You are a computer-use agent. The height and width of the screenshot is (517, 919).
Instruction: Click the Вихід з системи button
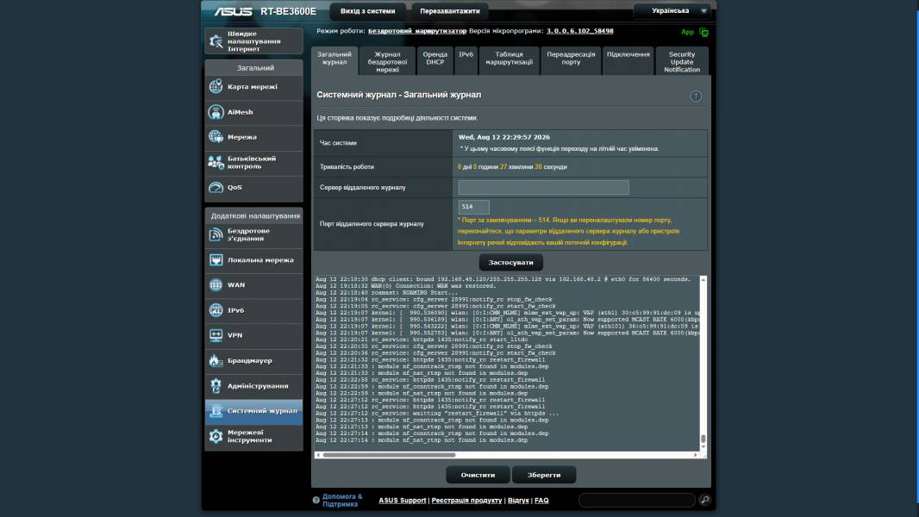367,11
